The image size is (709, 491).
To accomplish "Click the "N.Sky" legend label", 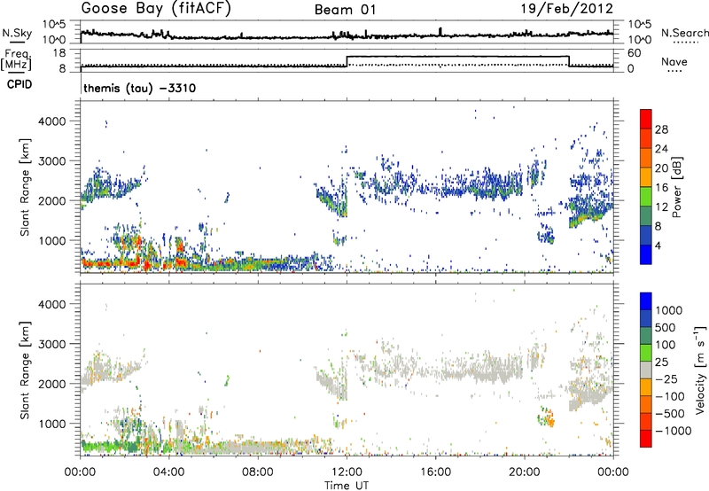I will (17, 33).
